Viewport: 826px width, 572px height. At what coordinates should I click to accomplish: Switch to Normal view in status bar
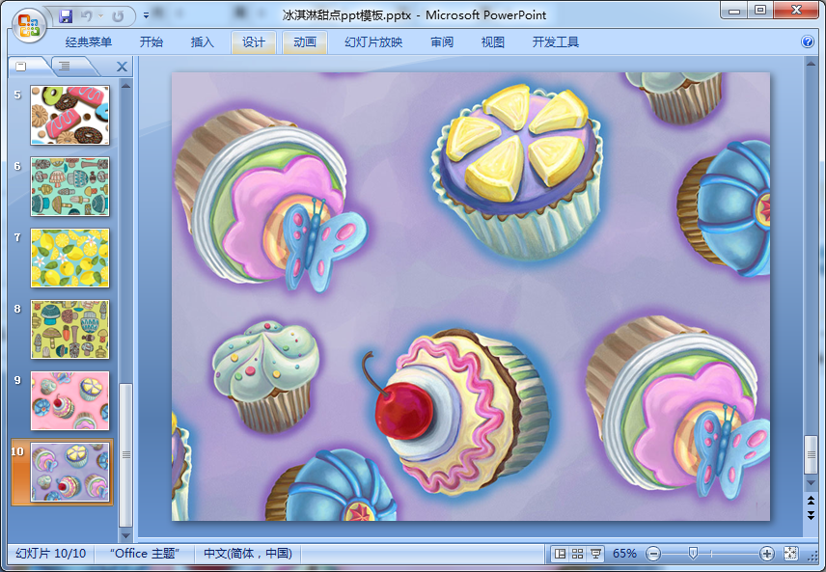560,554
